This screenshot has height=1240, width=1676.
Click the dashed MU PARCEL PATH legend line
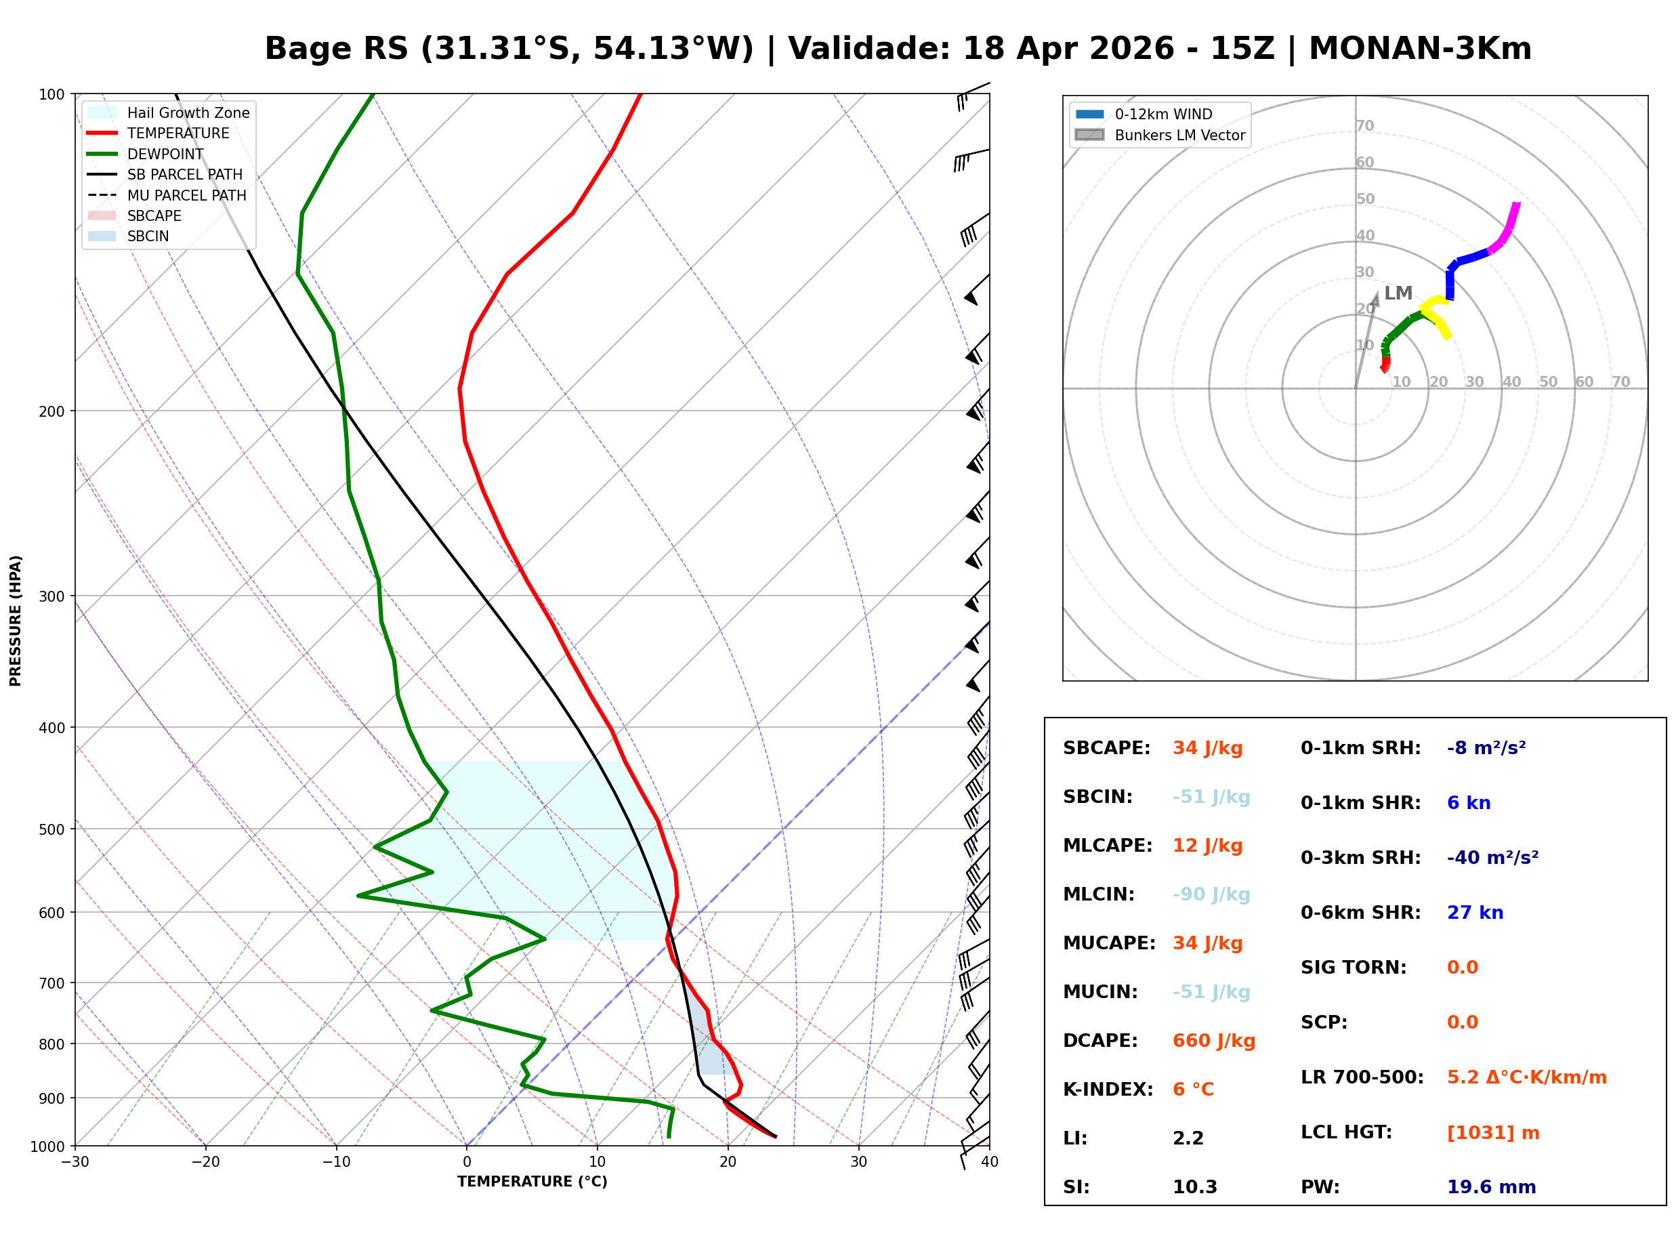click(x=102, y=195)
